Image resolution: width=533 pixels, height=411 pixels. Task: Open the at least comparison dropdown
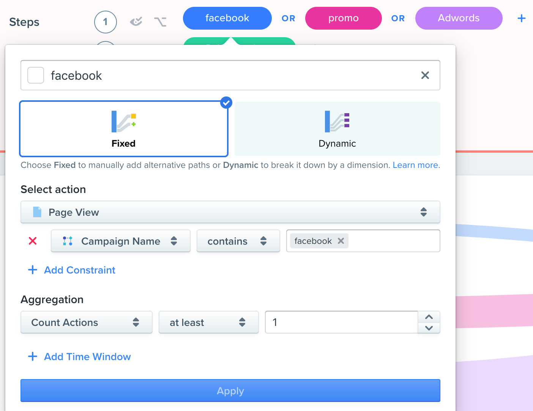(x=209, y=322)
